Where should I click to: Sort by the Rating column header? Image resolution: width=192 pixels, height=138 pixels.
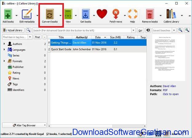(x=131, y=37)
